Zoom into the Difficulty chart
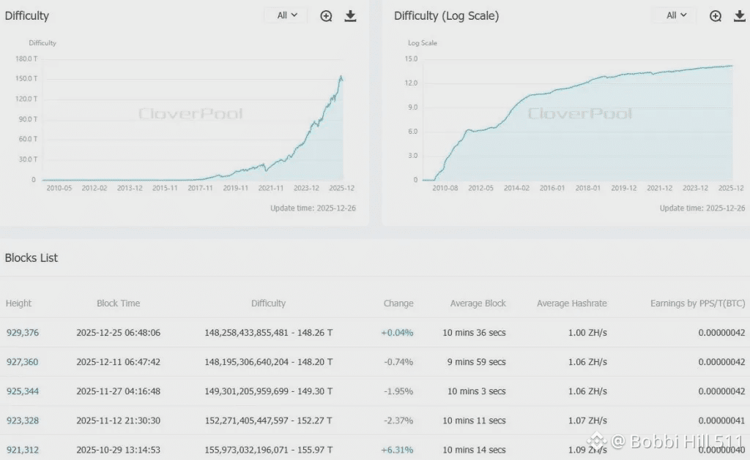Image resolution: width=750 pixels, height=460 pixels. pyautogui.click(x=326, y=16)
